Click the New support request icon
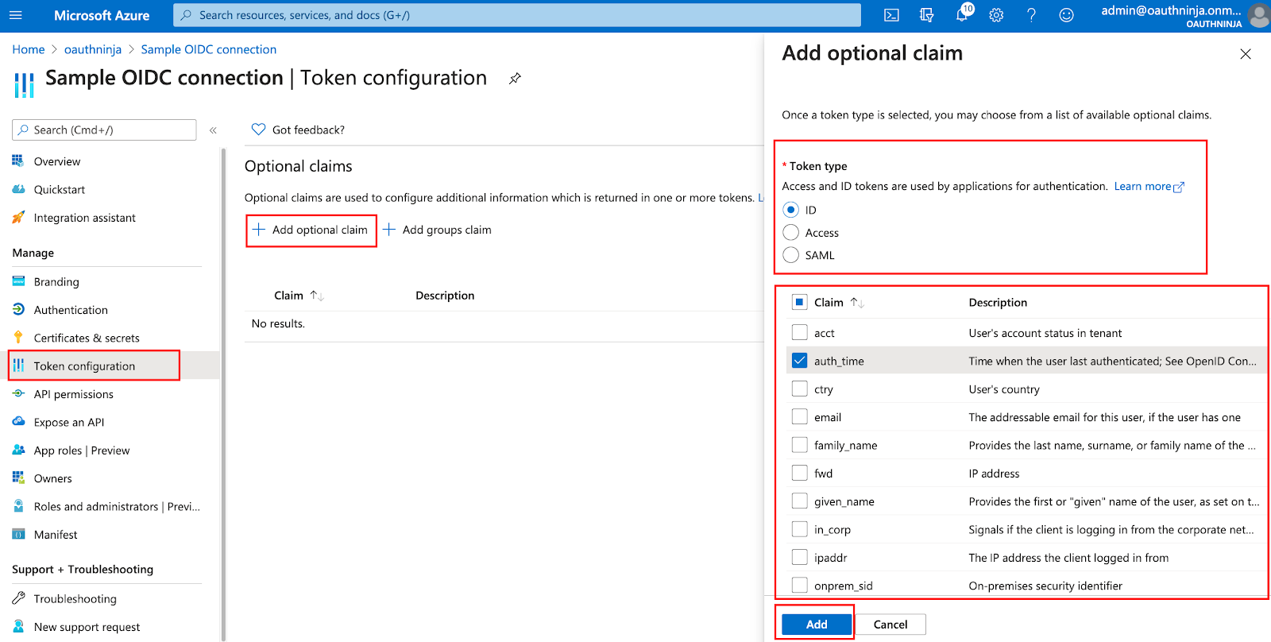The height and width of the screenshot is (642, 1271). [x=18, y=626]
